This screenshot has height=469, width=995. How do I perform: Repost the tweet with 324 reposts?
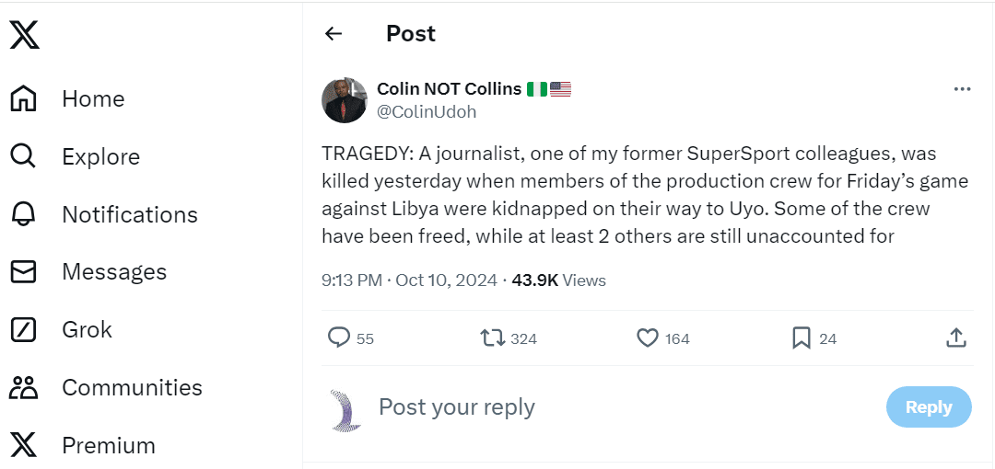pos(494,337)
